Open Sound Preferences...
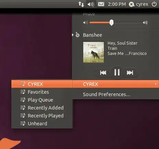This screenshot has width=159, height=149. point(106,94)
